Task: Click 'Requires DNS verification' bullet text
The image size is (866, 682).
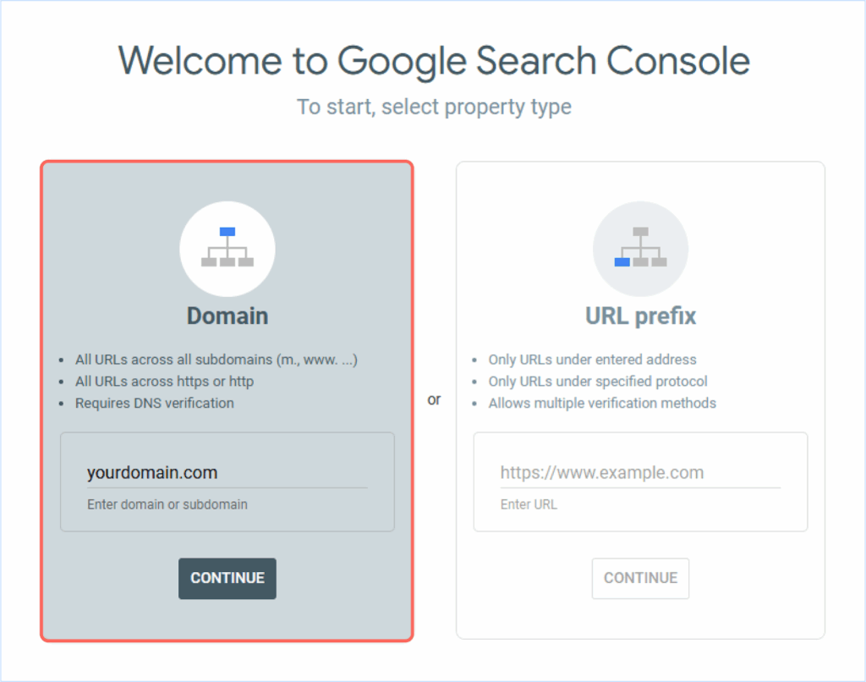Action: pos(155,403)
